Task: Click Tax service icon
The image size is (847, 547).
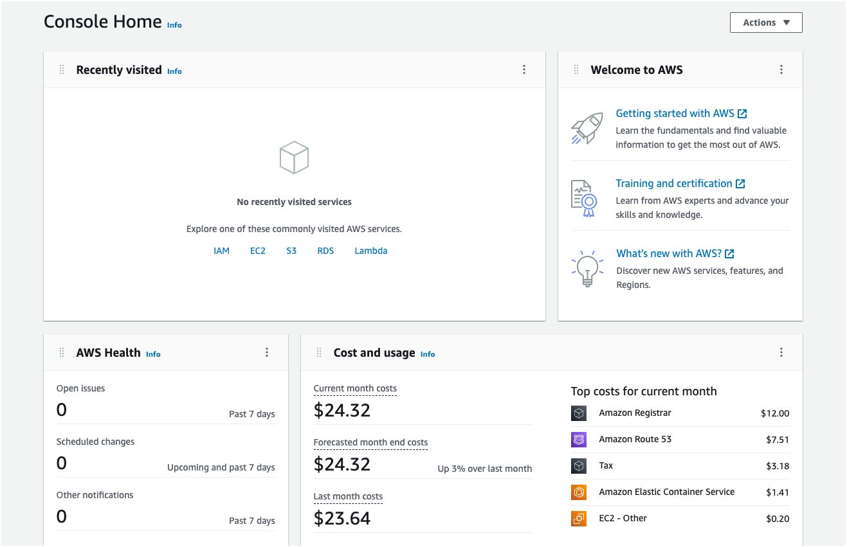Action: [x=579, y=466]
